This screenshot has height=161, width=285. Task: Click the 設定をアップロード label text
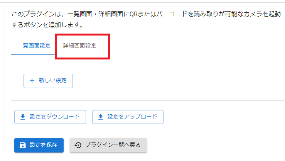click(132, 117)
